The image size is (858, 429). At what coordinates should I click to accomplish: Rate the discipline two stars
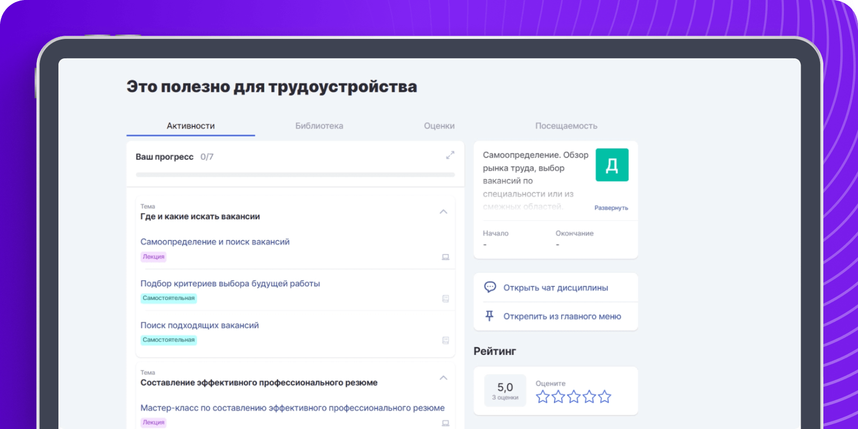pyautogui.click(x=558, y=397)
